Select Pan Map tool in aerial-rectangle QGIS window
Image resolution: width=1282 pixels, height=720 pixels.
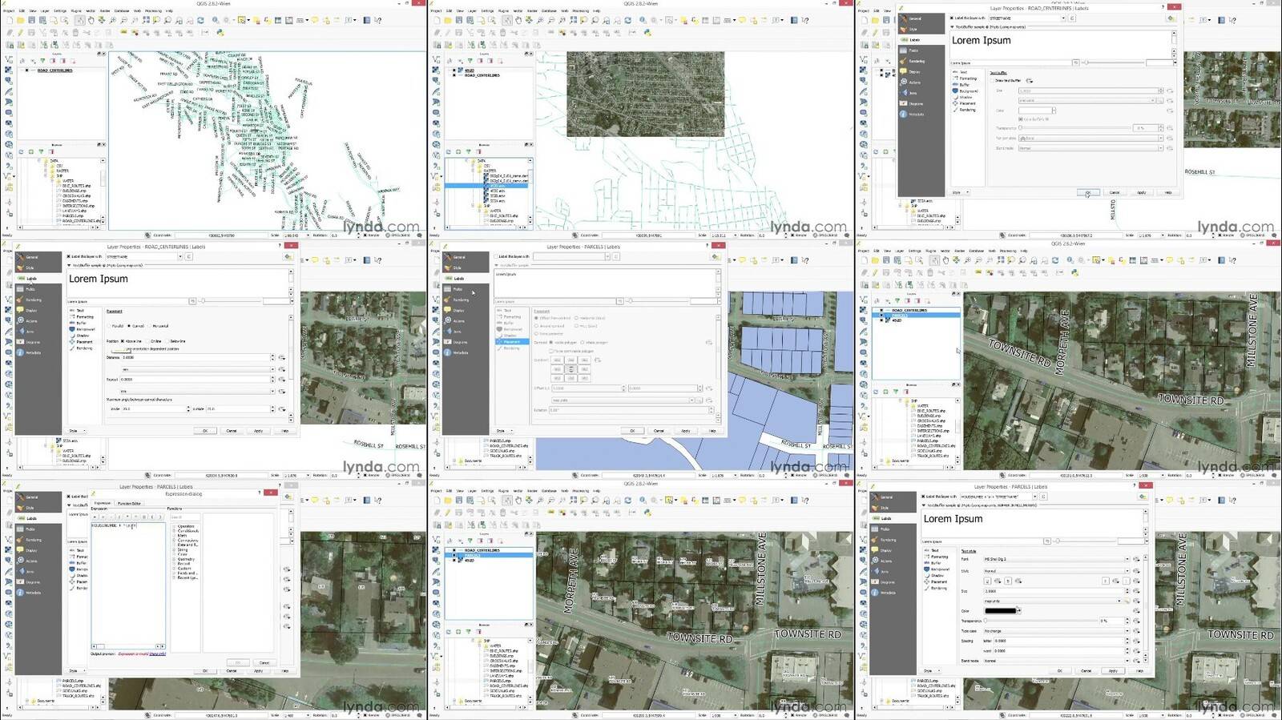518,20
